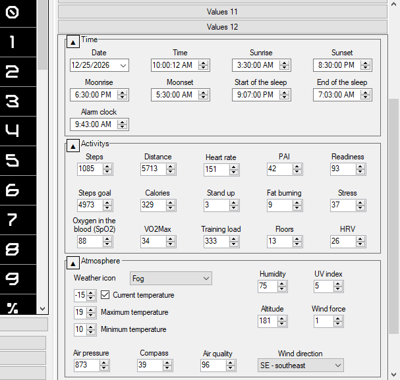This screenshot has width=400, height=380.
Task: Change the HRV value spinner
Action: 360,241
